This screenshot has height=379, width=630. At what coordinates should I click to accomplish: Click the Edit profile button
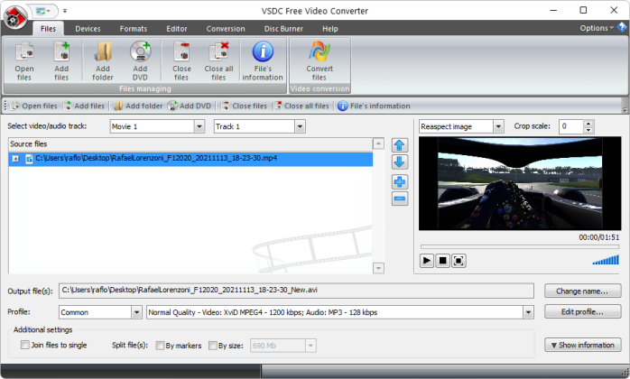pyautogui.click(x=582, y=312)
